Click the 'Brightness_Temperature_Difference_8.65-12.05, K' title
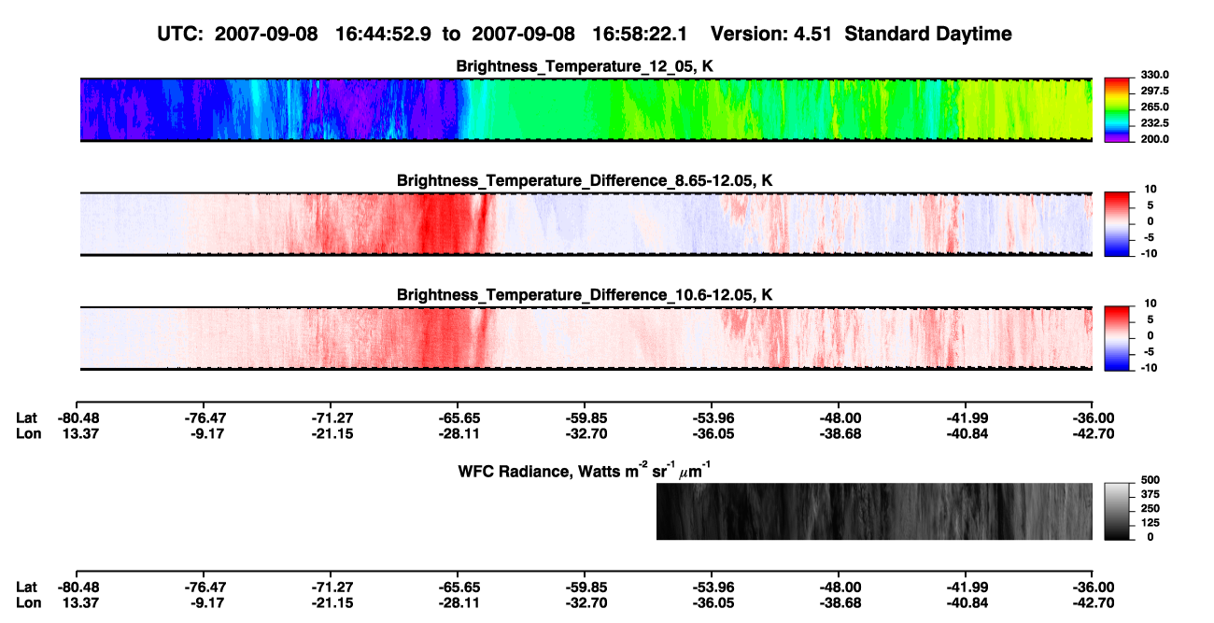The width and height of the screenshot is (1214, 623). click(586, 180)
